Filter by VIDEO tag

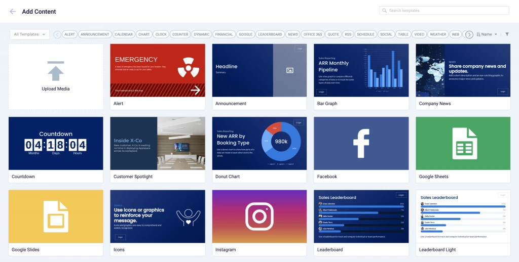point(419,34)
